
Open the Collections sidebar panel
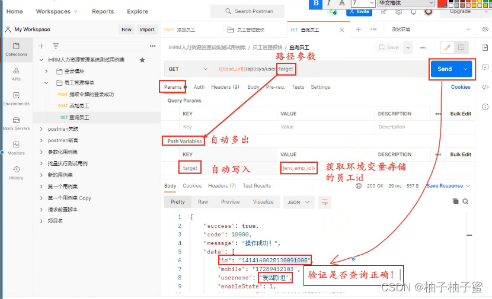click(x=16, y=49)
